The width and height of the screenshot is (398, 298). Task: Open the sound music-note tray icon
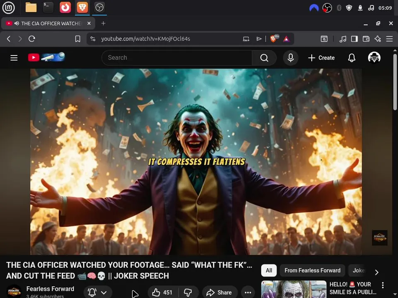[371, 8]
